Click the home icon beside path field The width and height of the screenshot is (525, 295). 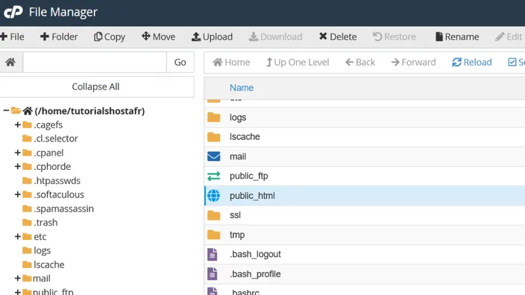pyautogui.click(x=10, y=63)
